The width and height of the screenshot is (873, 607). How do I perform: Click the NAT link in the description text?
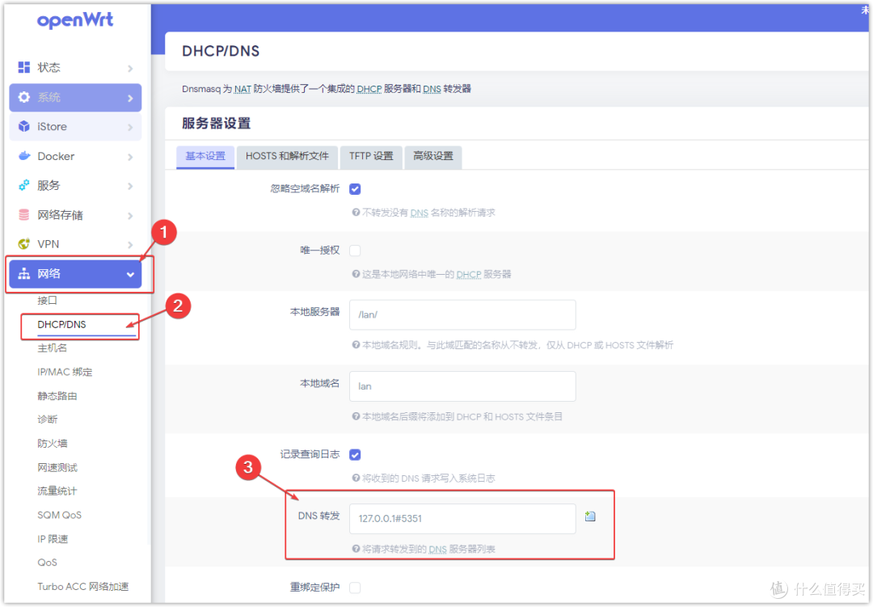(241, 89)
